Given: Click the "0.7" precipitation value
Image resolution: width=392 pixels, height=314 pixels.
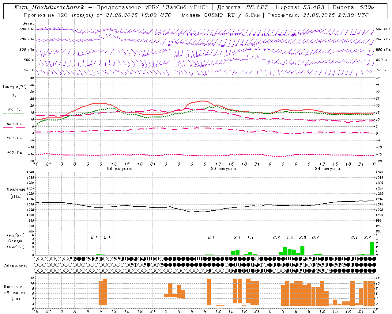Looking at the screenshot, I should tap(277, 237).
